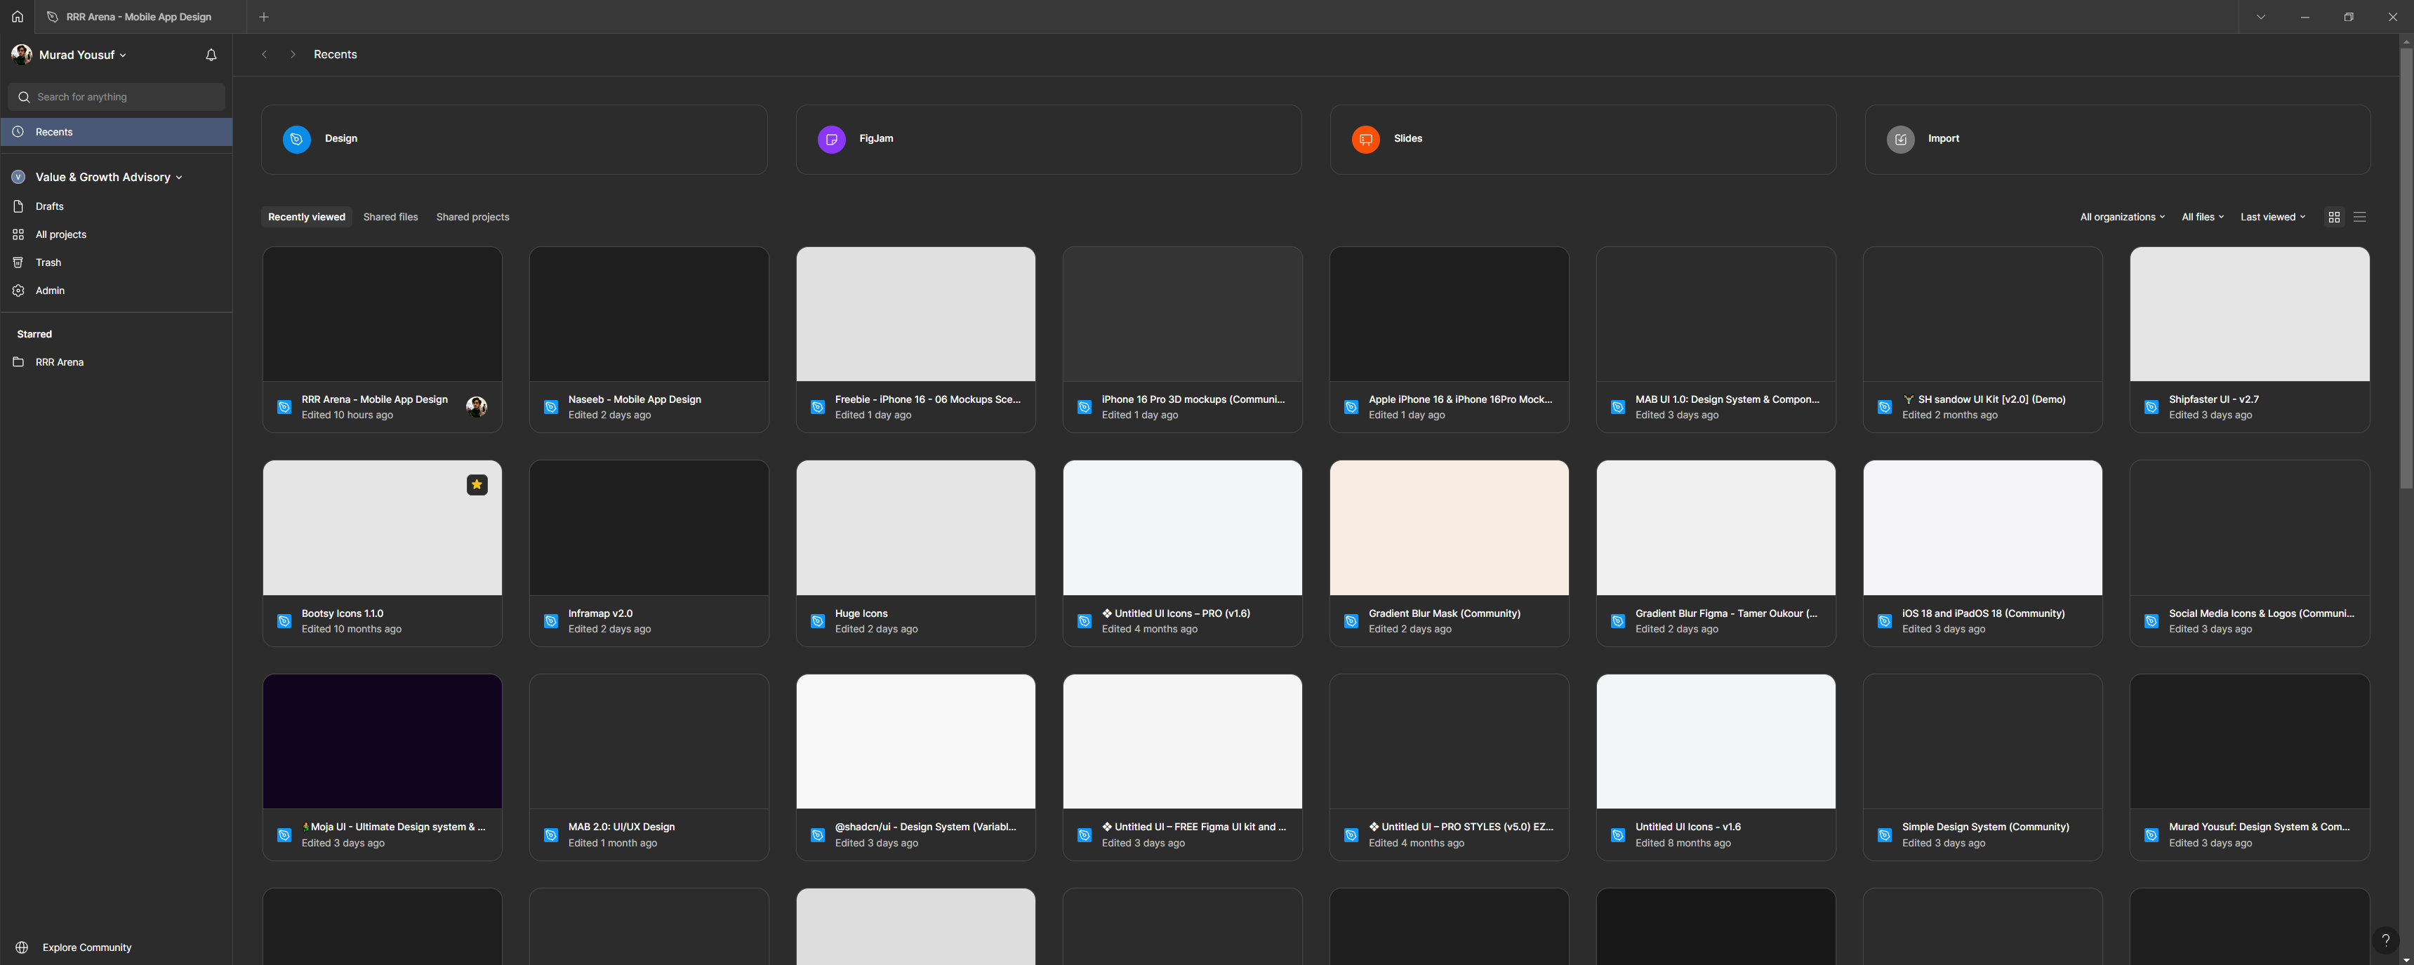Click the Value & Growth Advisory org badge

(x=18, y=177)
